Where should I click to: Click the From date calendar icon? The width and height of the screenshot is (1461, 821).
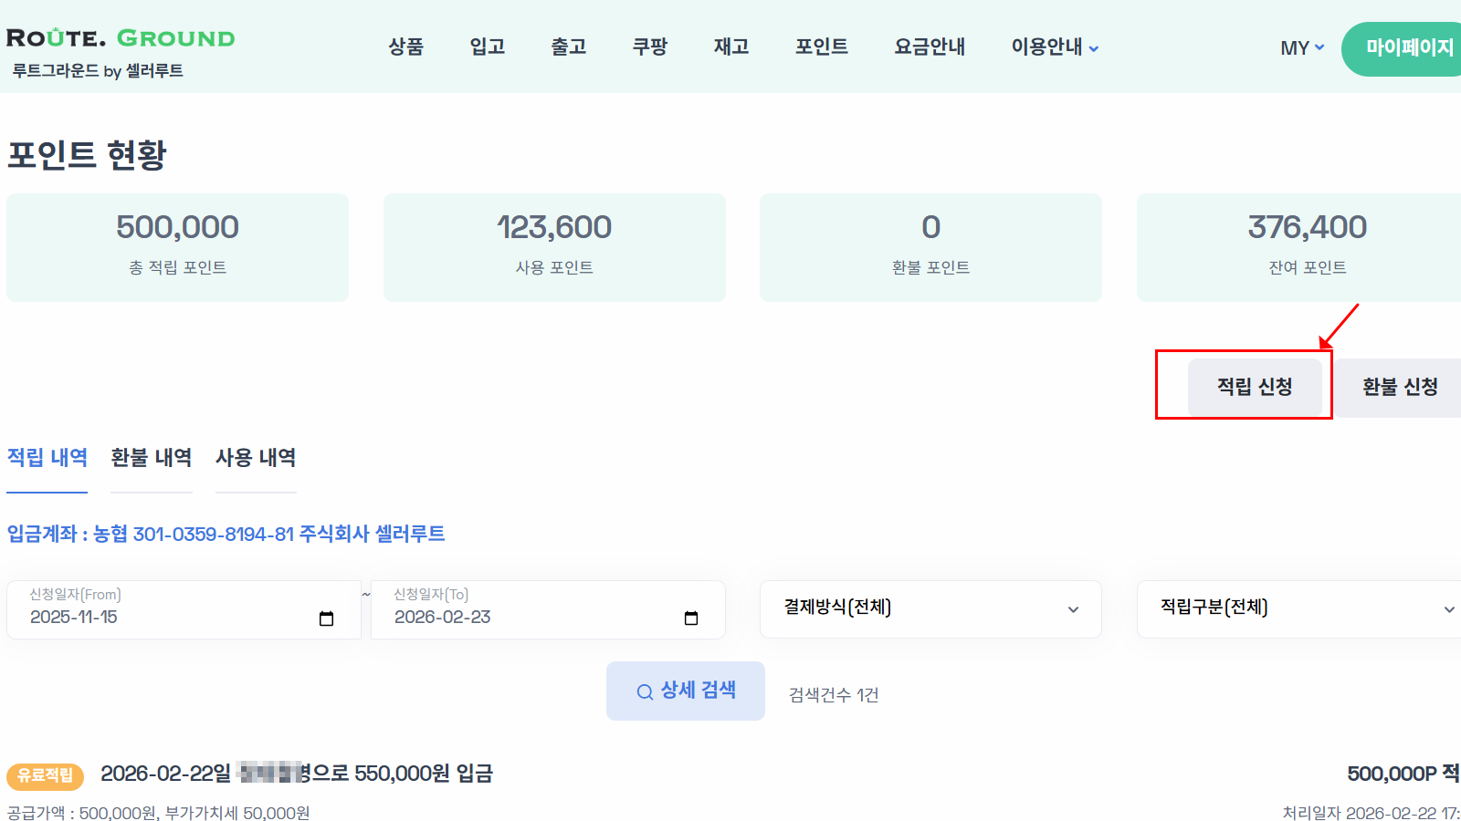coord(326,618)
